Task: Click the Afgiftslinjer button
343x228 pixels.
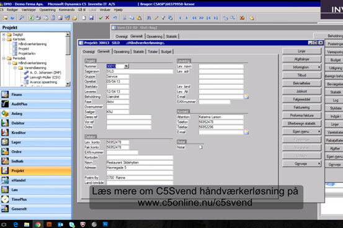Action: 301,59
